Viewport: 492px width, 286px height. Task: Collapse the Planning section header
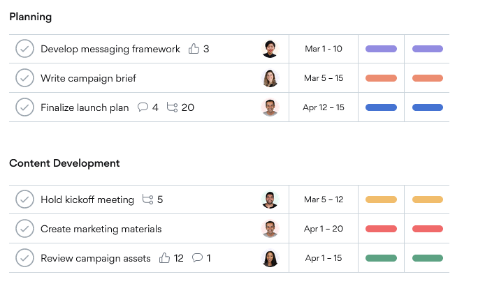pyautogui.click(x=31, y=16)
